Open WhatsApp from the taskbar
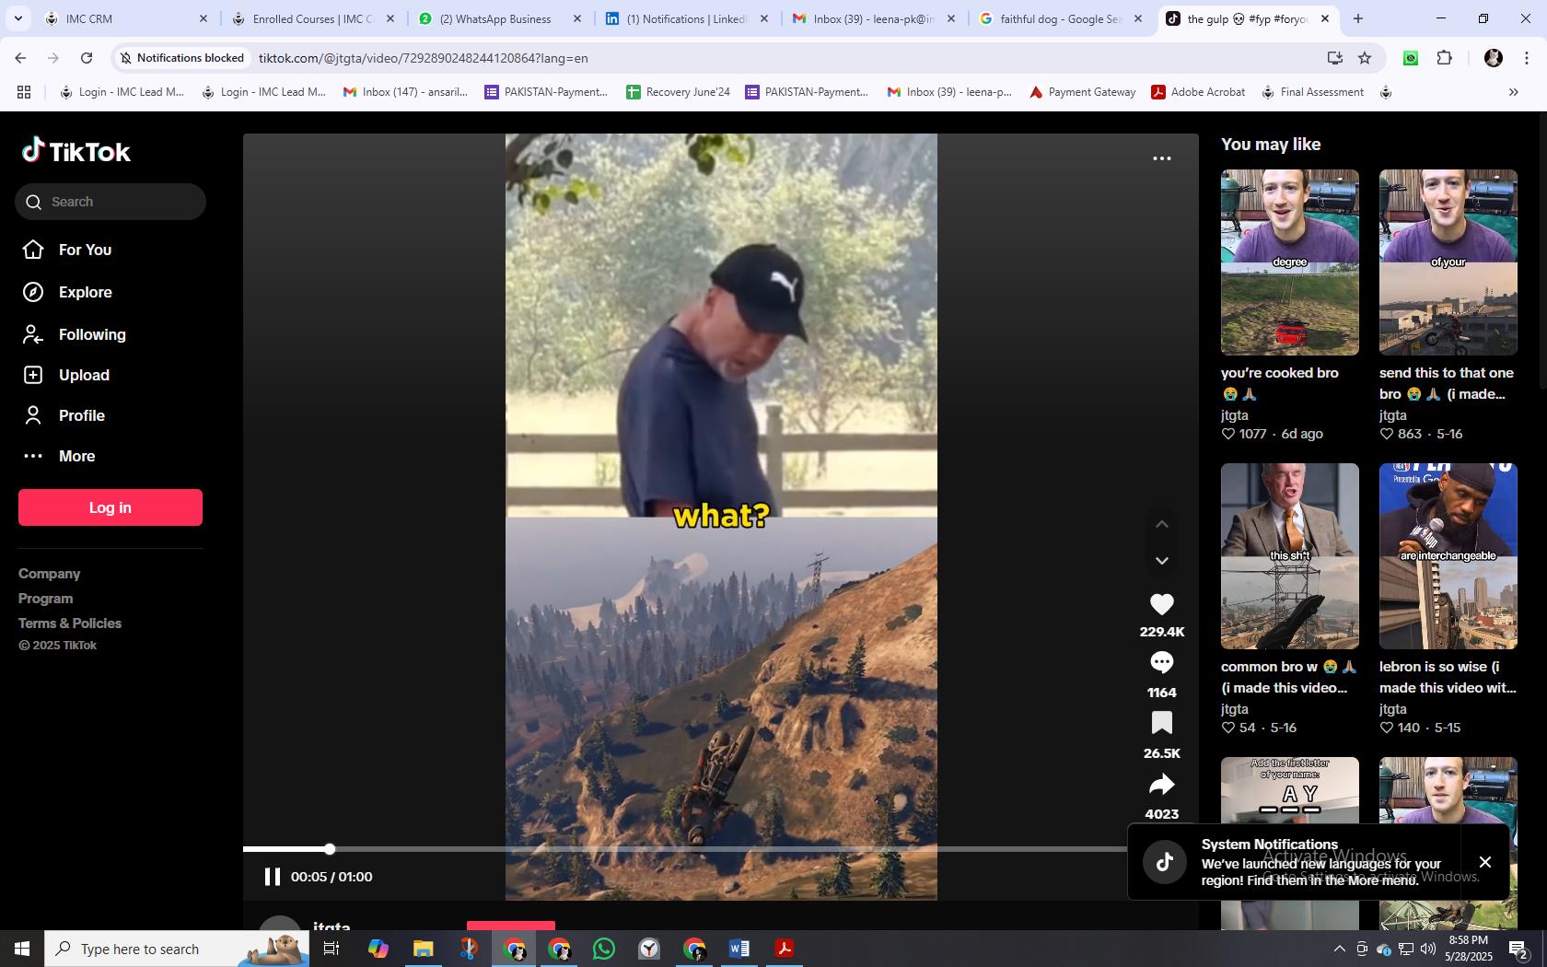The image size is (1547, 967). coord(604,949)
